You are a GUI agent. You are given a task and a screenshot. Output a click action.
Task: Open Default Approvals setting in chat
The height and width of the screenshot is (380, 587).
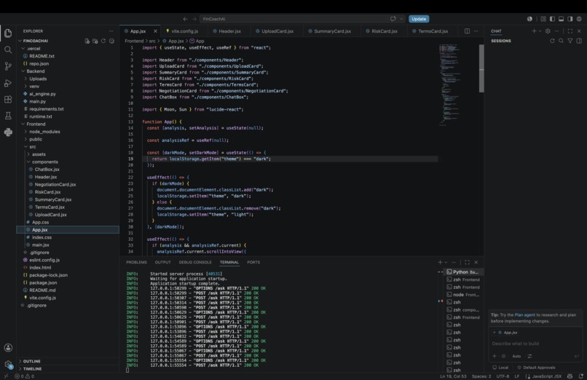click(x=536, y=368)
